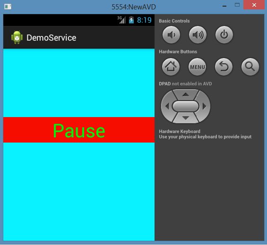This screenshot has height=245, width=267.
Task: Click the 5554:NewAVD window title
Action: pos(134,7)
